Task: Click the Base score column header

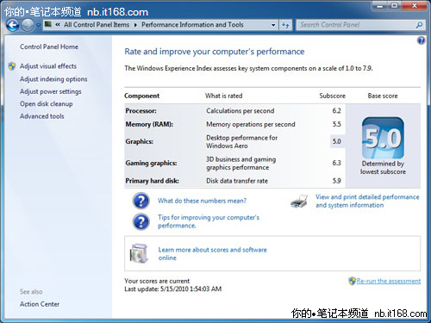Action: 383,96
